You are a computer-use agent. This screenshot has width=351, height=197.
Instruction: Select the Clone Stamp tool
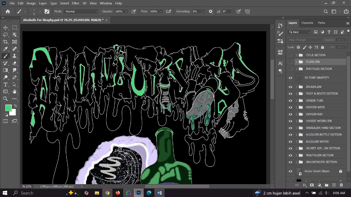(x=15, y=56)
